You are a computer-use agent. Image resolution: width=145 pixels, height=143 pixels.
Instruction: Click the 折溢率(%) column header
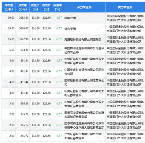[x=58, y=7]
